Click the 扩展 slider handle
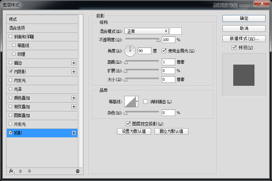 coord(126,71)
